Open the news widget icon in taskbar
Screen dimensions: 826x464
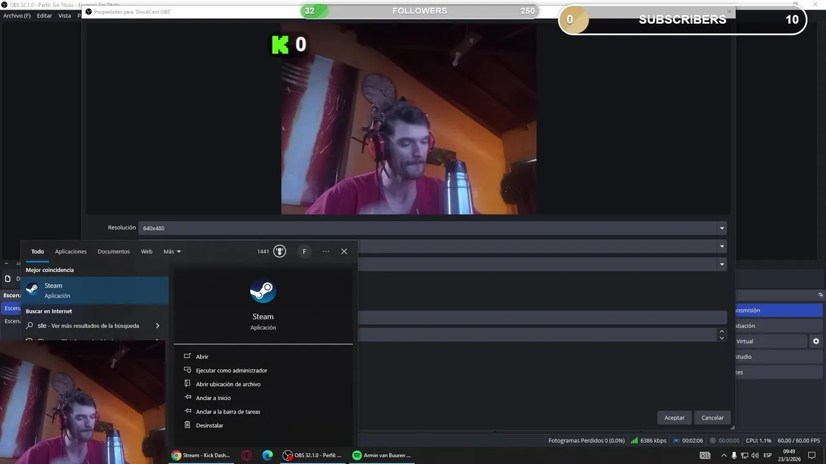tap(705, 455)
